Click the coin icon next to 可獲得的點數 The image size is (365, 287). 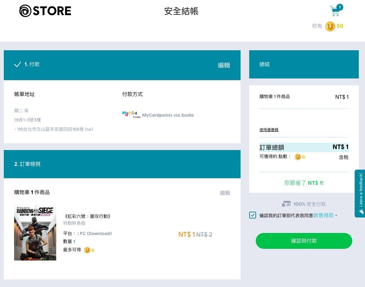(x=297, y=157)
